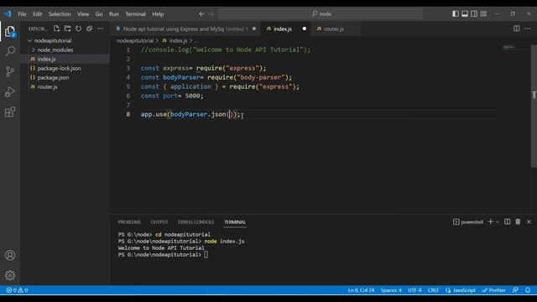Split the editor to the right

click(517, 29)
